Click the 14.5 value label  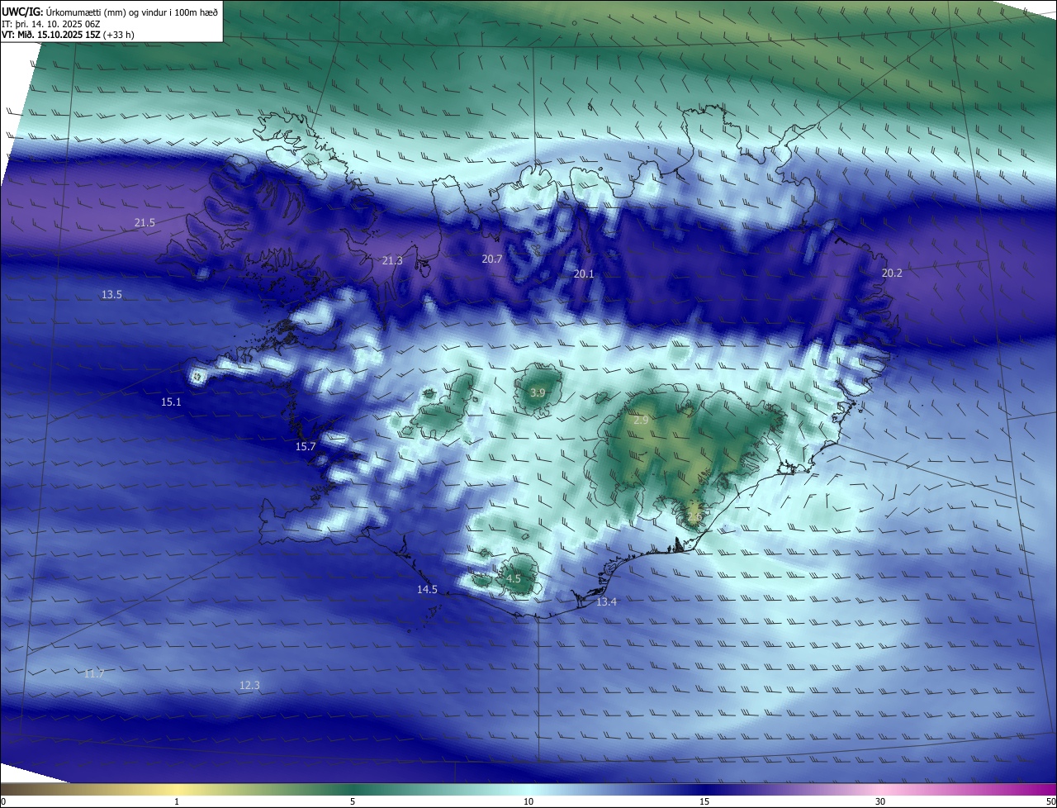427,590
